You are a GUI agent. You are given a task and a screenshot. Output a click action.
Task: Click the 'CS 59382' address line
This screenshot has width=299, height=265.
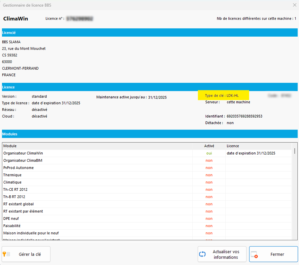coord(10,55)
